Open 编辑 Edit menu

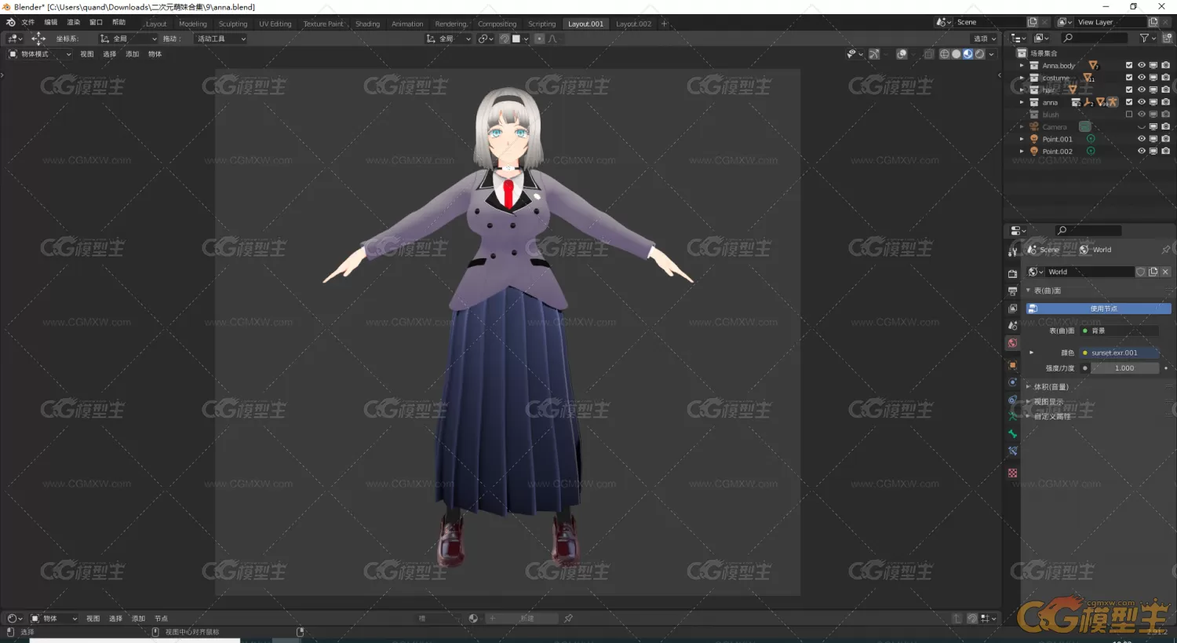(51, 22)
